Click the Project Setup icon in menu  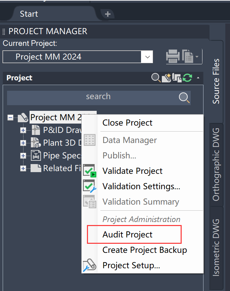[89, 266]
